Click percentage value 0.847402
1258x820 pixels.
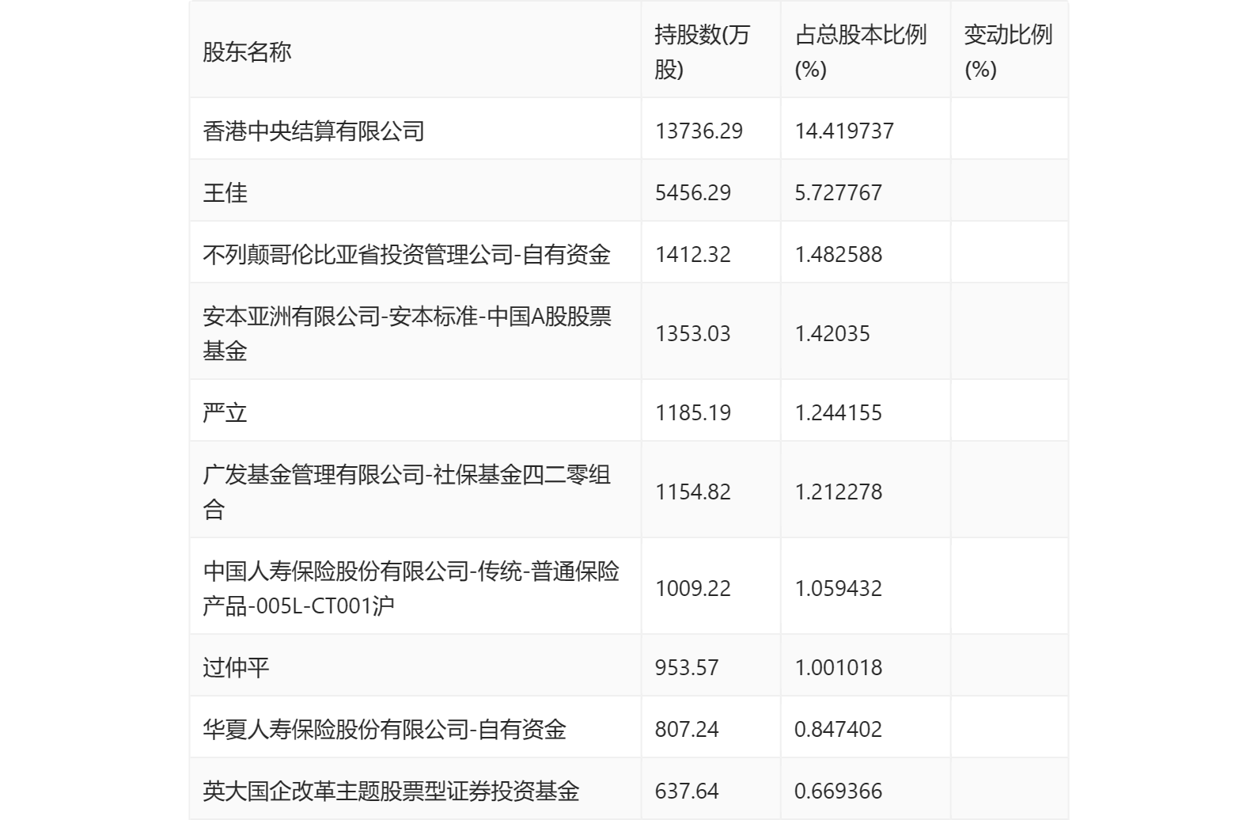tap(838, 729)
